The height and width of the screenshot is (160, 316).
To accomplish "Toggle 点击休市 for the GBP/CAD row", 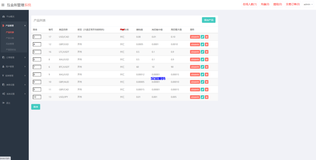I will tap(195, 90).
